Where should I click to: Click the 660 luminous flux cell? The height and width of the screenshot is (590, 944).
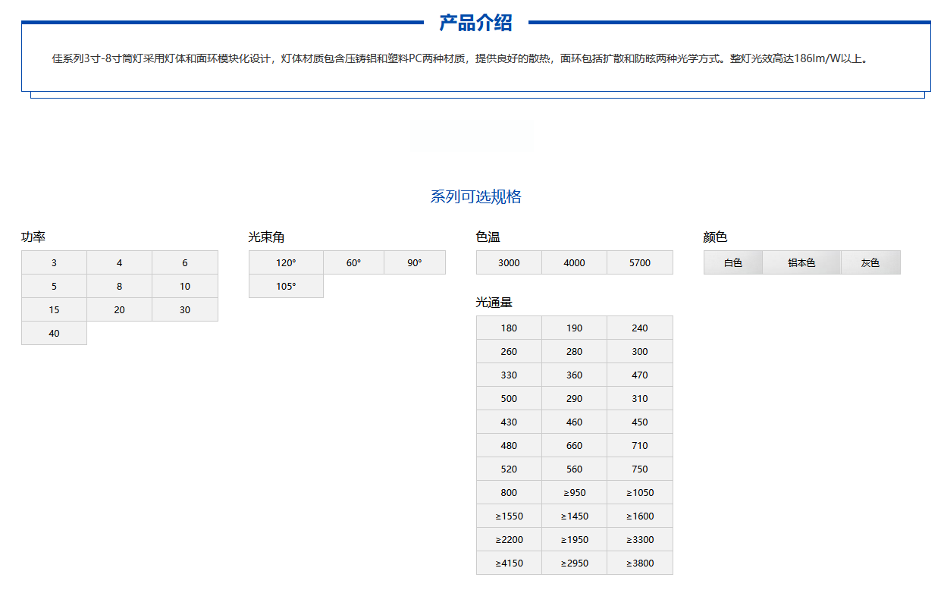575,445
